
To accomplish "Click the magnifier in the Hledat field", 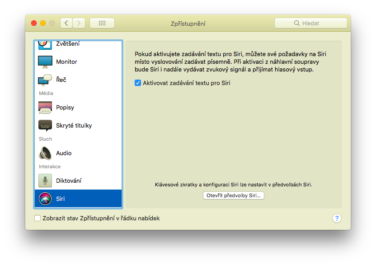I will (x=297, y=23).
